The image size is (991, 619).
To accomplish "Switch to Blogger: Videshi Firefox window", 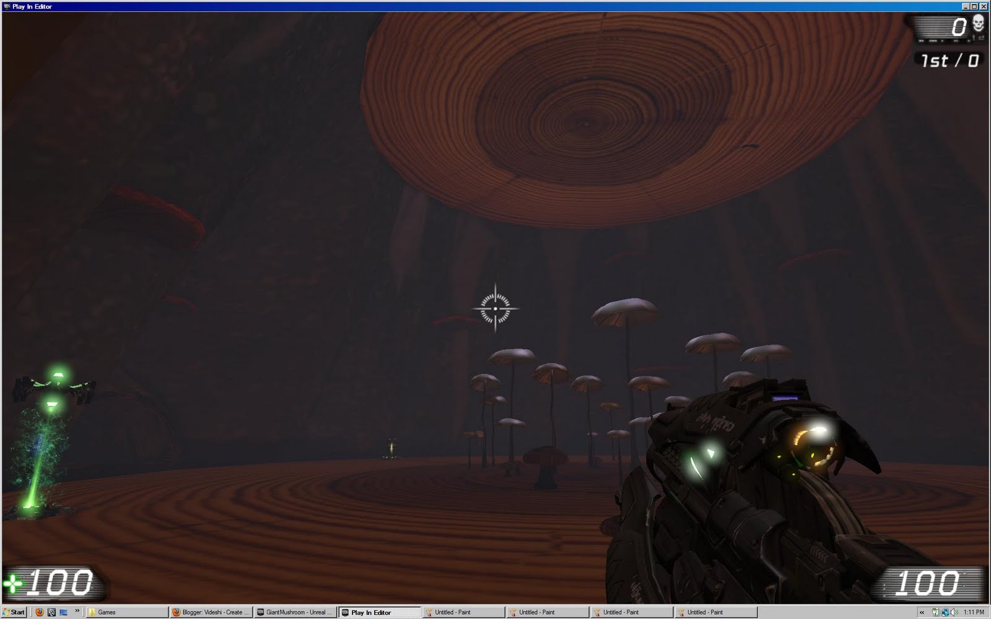I will point(211,612).
